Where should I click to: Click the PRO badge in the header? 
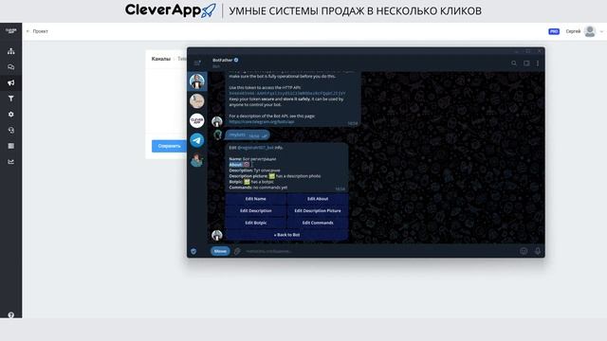554,31
